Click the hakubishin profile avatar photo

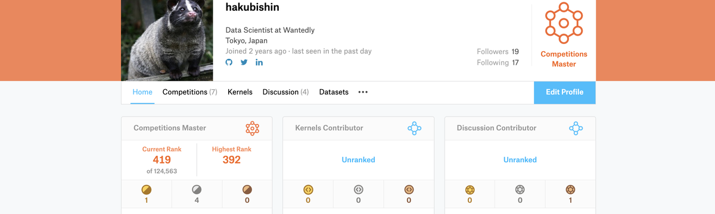(x=167, y=40)
